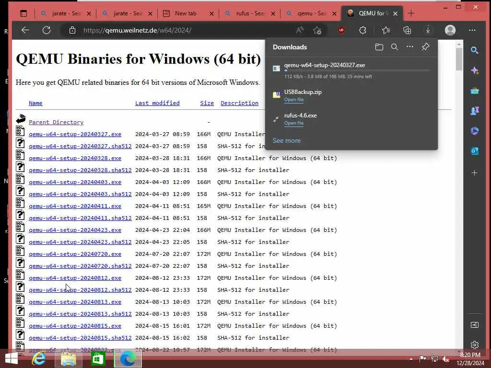Sort listing by Description column
Image resolution: width=491 pixels, height=368 pixels.
(239, 103)
